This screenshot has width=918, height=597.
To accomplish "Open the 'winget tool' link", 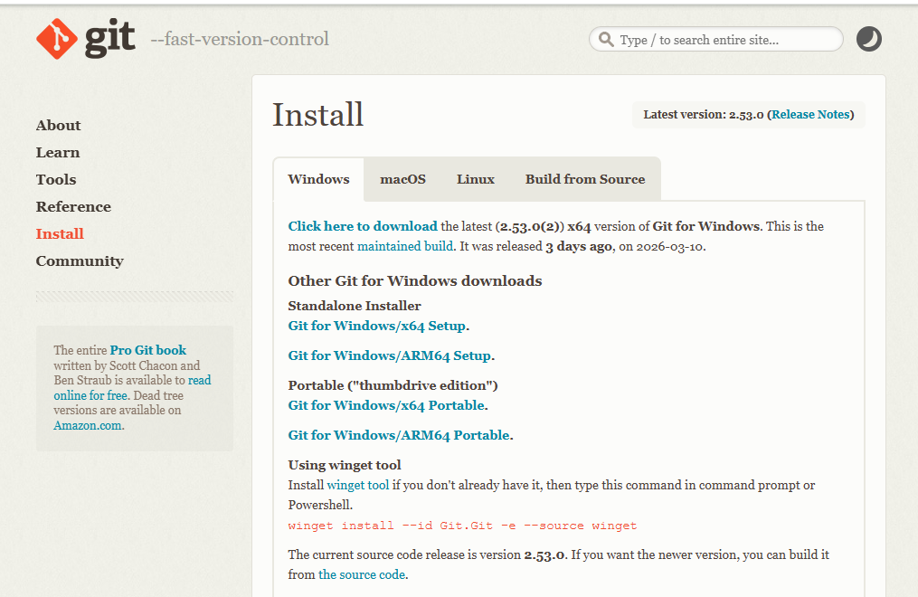I will coord(358,485).
